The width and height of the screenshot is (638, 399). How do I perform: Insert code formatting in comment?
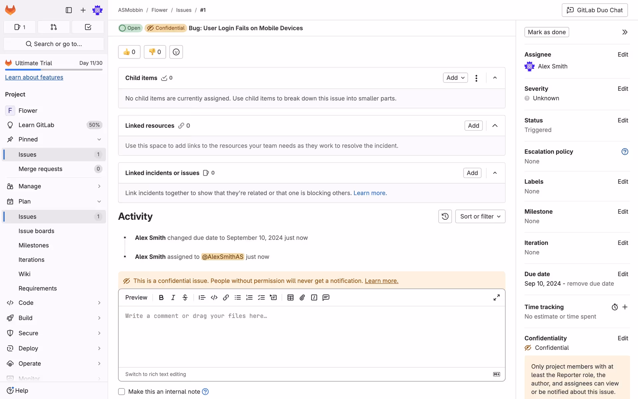pyautogui.click(x=214, y=298)
